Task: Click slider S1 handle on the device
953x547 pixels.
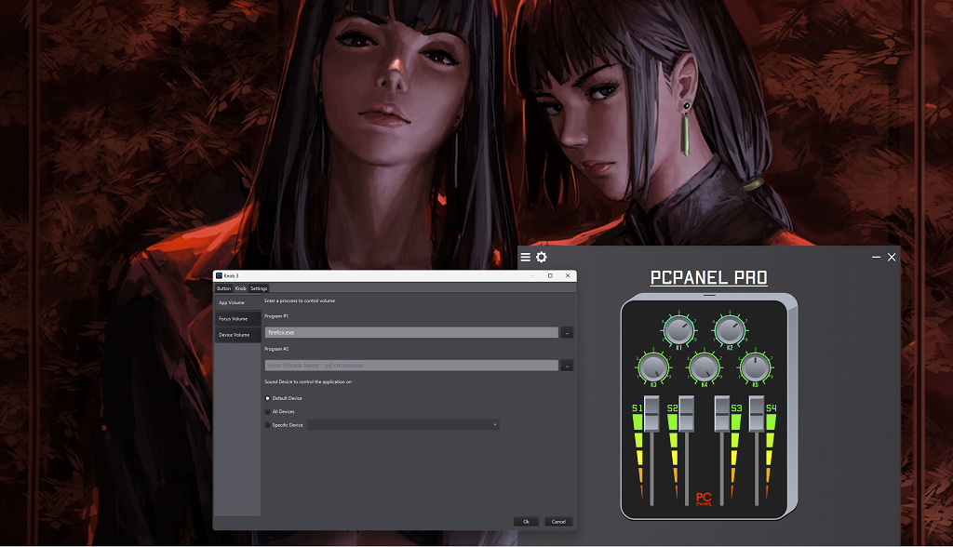Action: coord(651,413)
